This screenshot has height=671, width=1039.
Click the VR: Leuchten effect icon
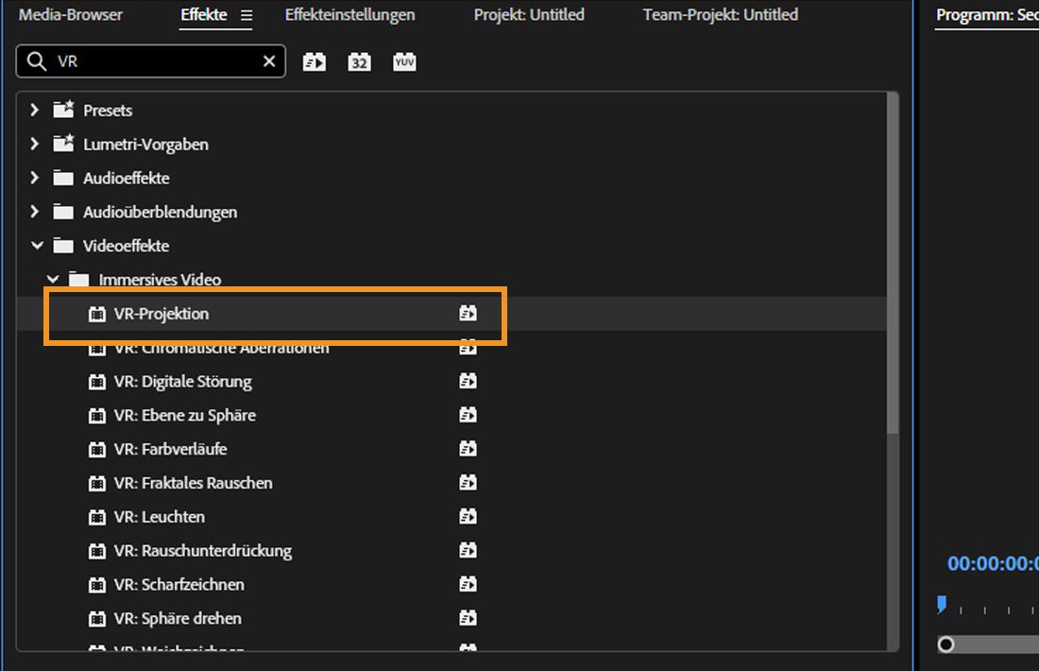tap(96, 517)
